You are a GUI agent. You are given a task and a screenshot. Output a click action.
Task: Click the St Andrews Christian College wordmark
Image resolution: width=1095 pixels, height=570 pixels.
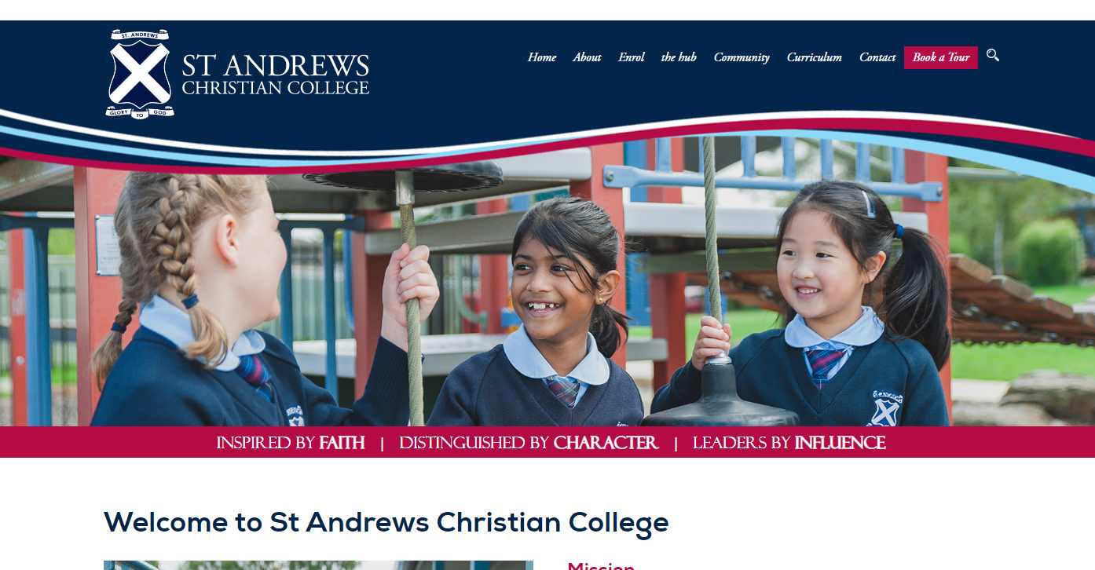pos(276,75)
